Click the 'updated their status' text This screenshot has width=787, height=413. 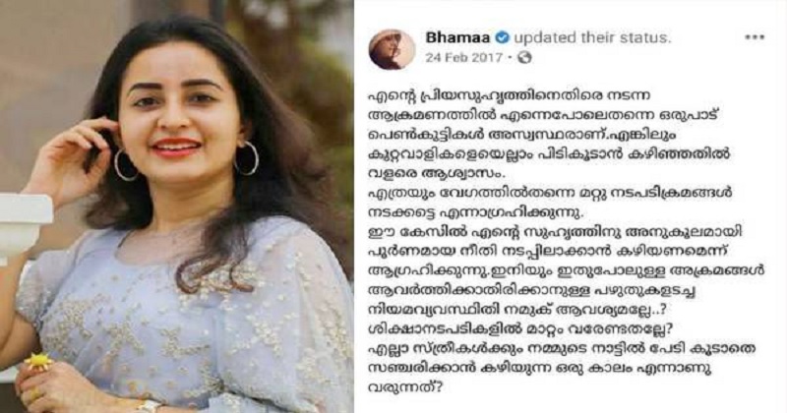pos(592,37)
